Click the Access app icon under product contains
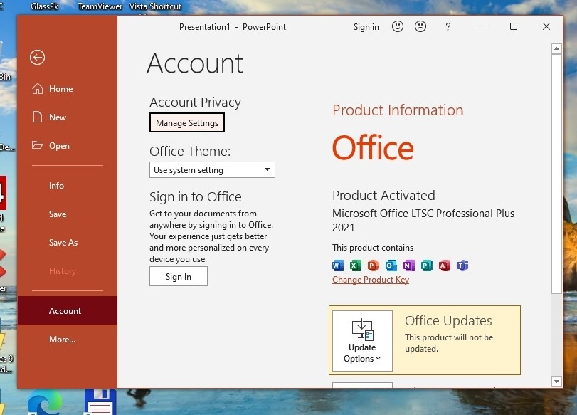 (444, 265)
